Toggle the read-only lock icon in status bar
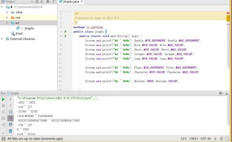 215,139
